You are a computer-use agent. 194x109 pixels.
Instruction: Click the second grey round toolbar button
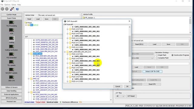(7, 9)
